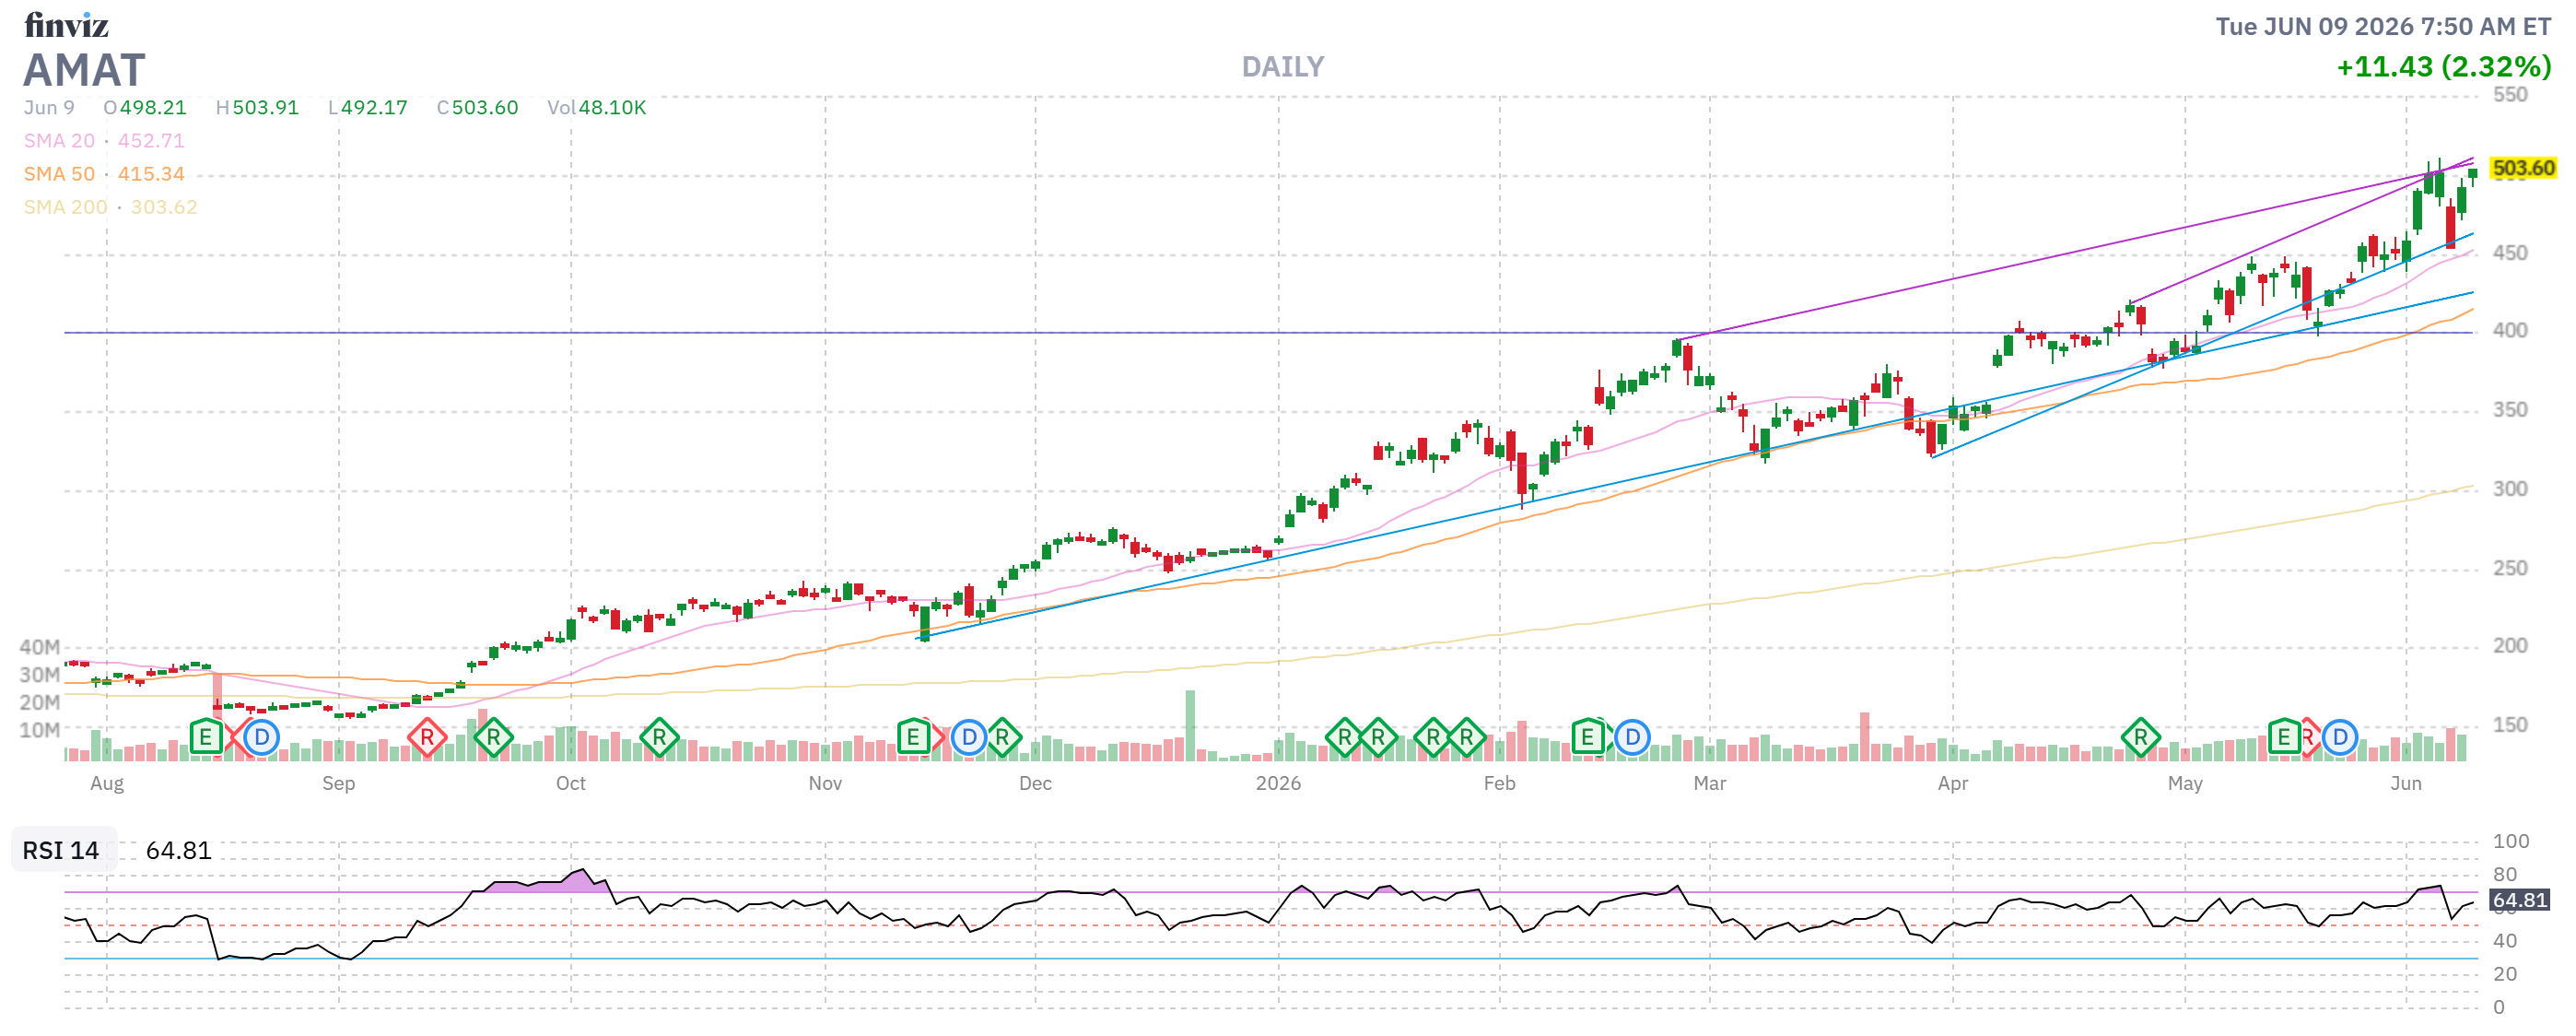Screen dimensions: 2576x1036
Task: Open the May earnings marker
Action: pyautogui.click(x=2284, y=738)
